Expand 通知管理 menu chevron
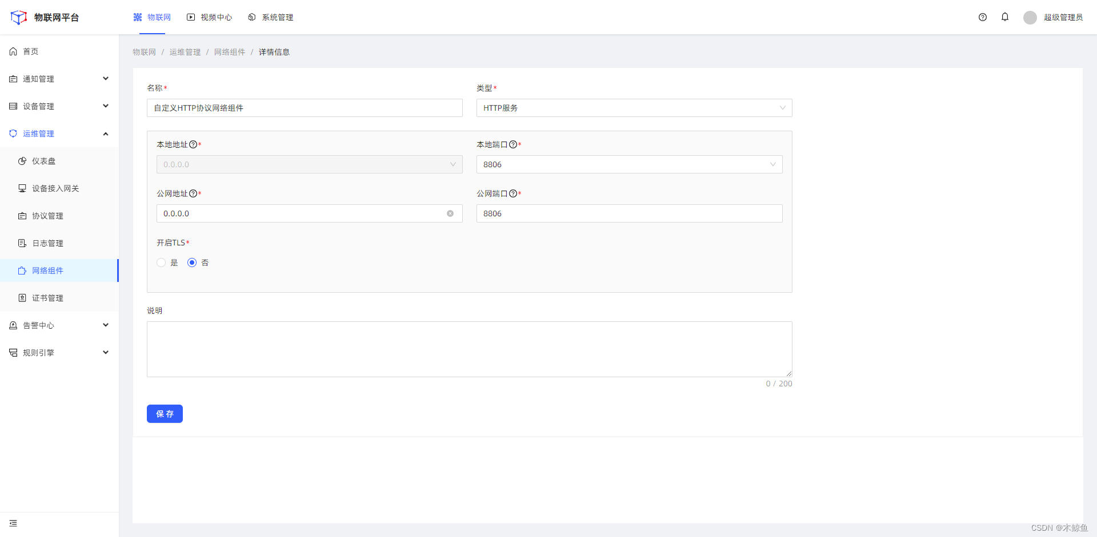 point(106,79)
